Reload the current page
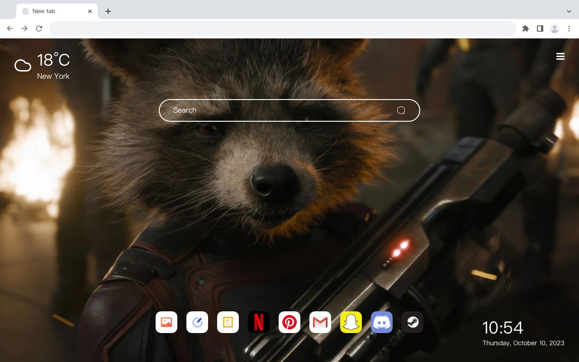Viewport: 579px width, 362px height. pos(39,29)
